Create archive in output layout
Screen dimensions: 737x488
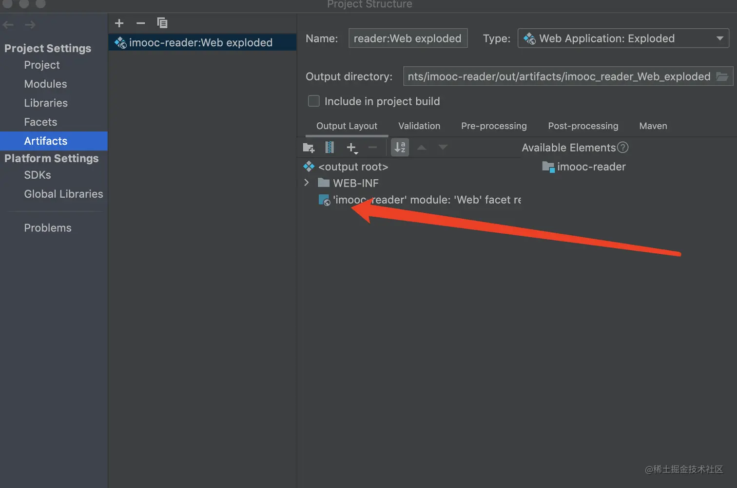330,147
